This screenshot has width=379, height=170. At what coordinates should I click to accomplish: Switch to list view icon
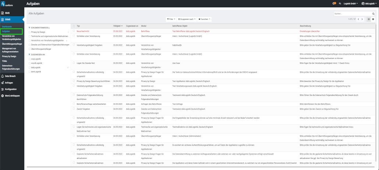click(369, 19)
